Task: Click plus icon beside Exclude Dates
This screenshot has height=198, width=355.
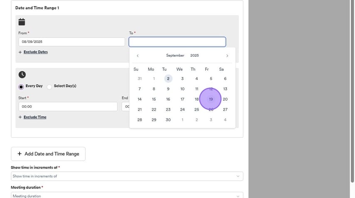Action: (20, 52)
